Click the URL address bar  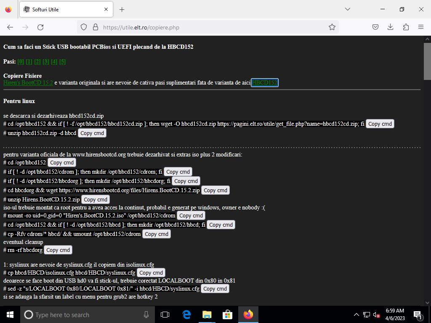210,27
